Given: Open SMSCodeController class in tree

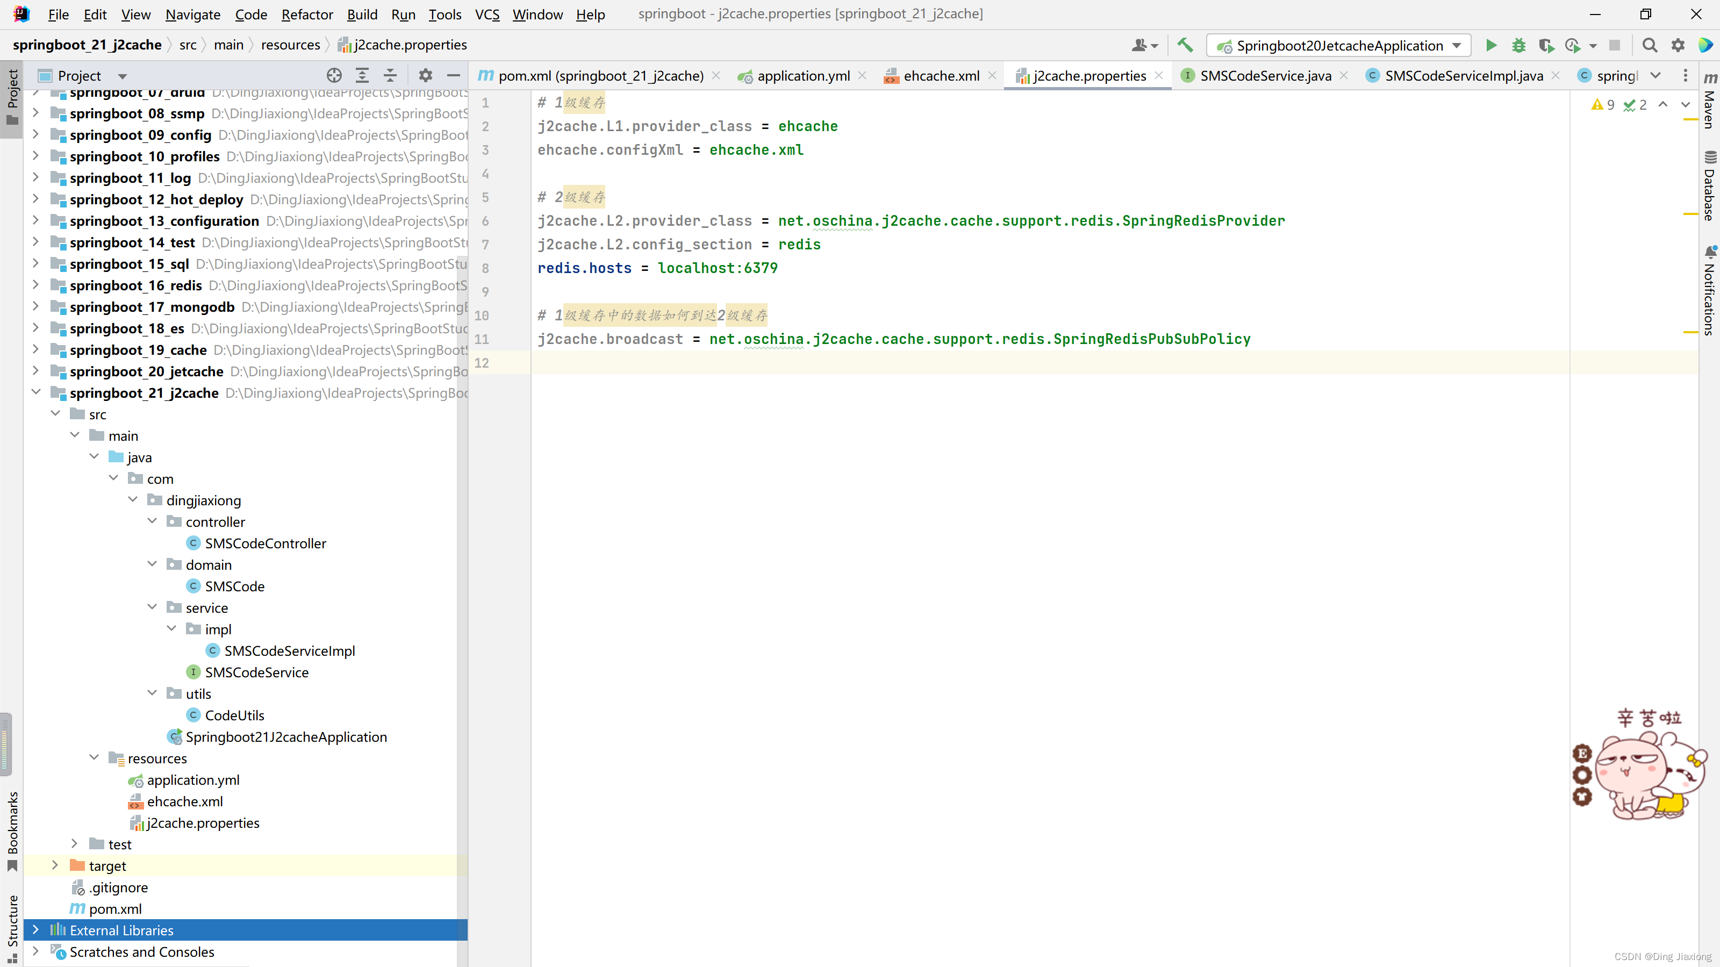Looking at the screenshot, I should 265,543.
